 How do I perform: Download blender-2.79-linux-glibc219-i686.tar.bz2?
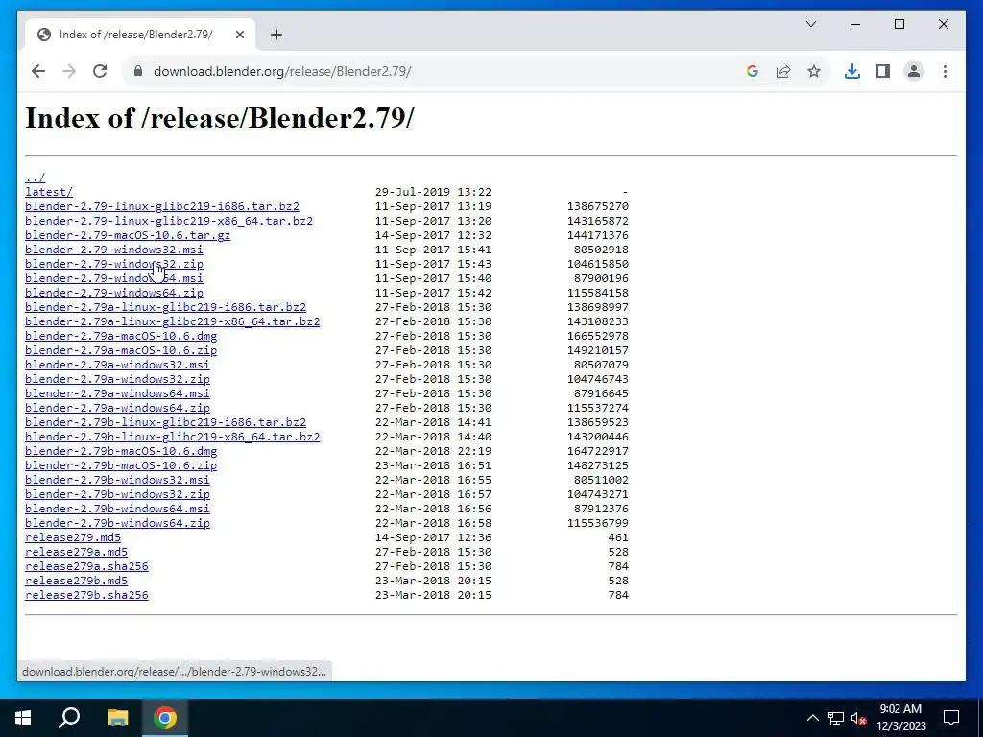tap(162, 206)
